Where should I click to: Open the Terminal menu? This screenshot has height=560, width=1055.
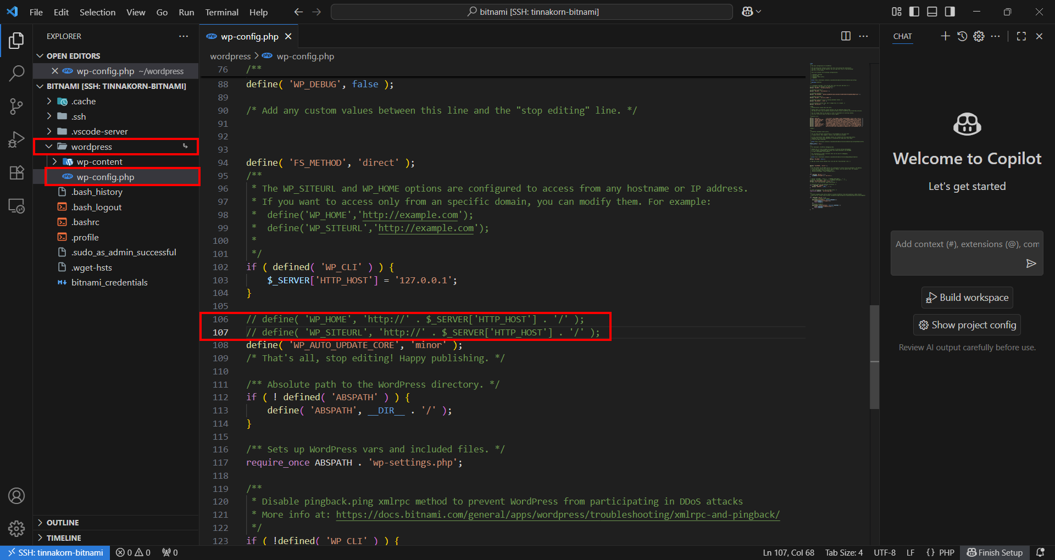pyautogui.click(x=221, y=12)
